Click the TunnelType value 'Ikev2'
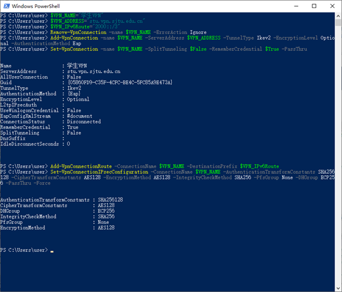 [74, 88]
